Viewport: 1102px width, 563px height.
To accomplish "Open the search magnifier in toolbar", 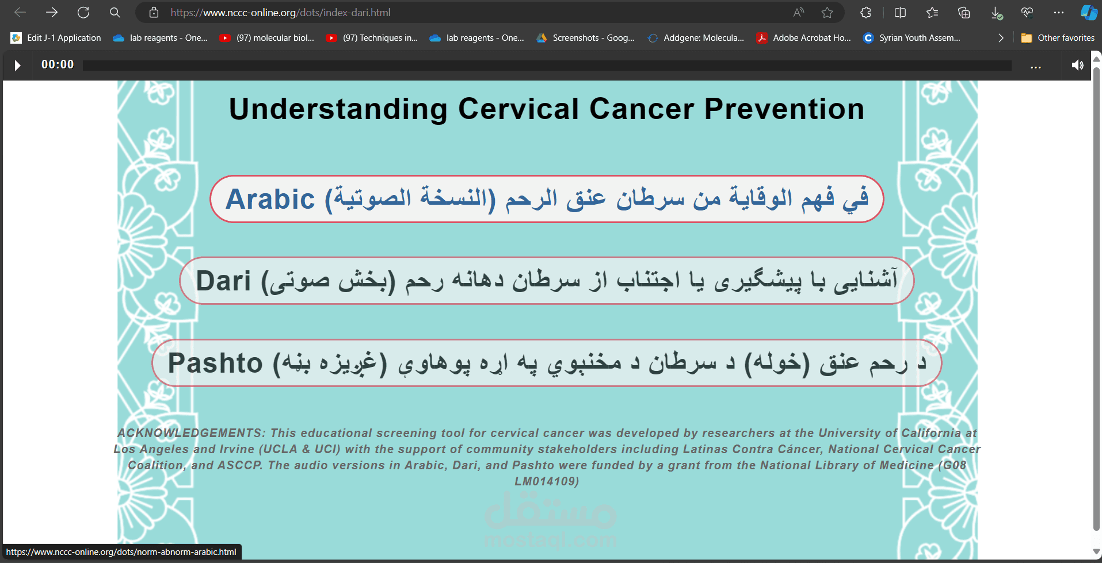I will 115,12.
